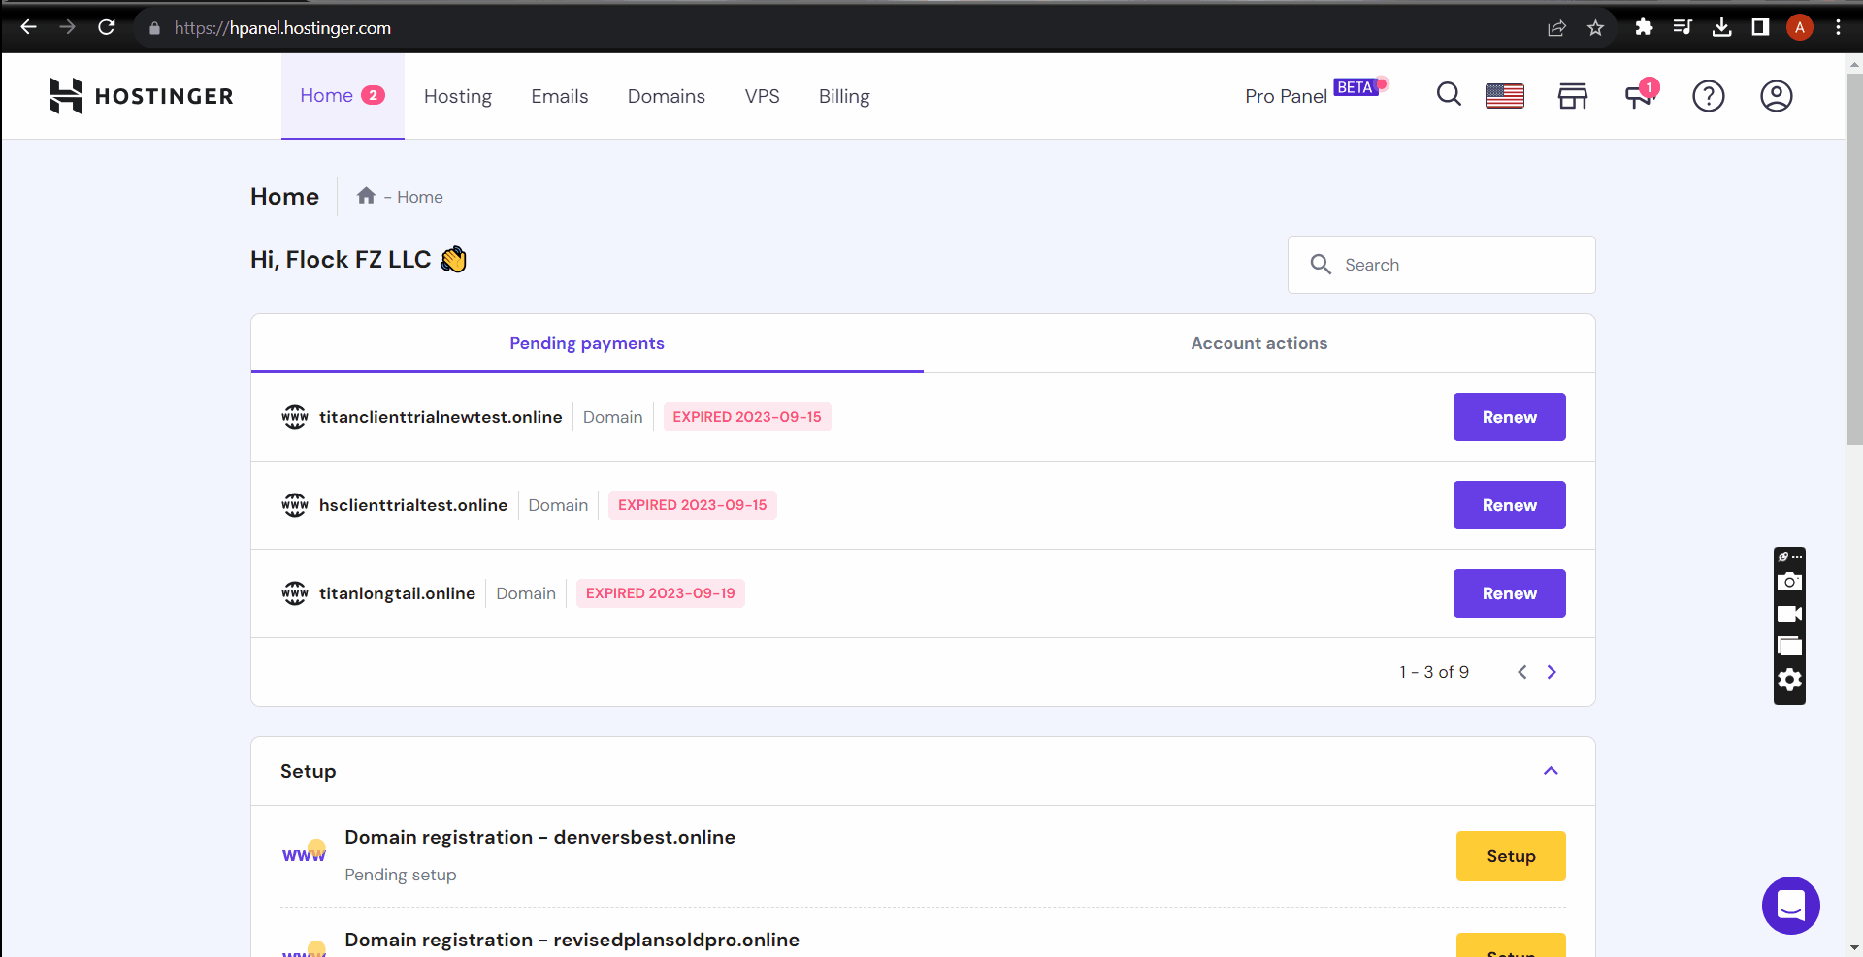The width and height of the screenshot is (1863, 957).
Task: Open the help question mark icon
Action: 1709,96
